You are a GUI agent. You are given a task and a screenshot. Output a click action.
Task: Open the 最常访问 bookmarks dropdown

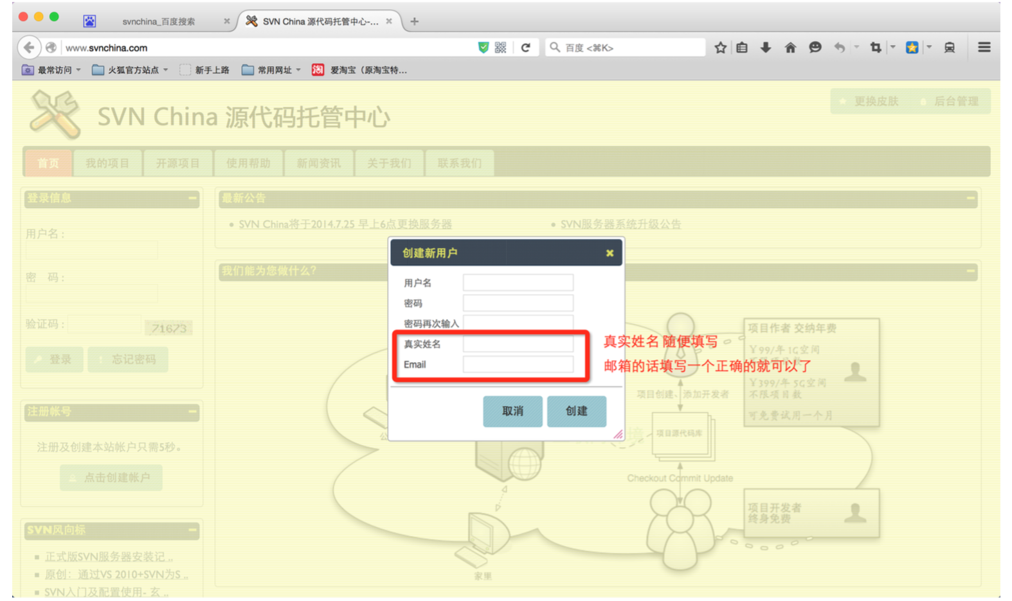pyautogui.click(x=51, y=70)
